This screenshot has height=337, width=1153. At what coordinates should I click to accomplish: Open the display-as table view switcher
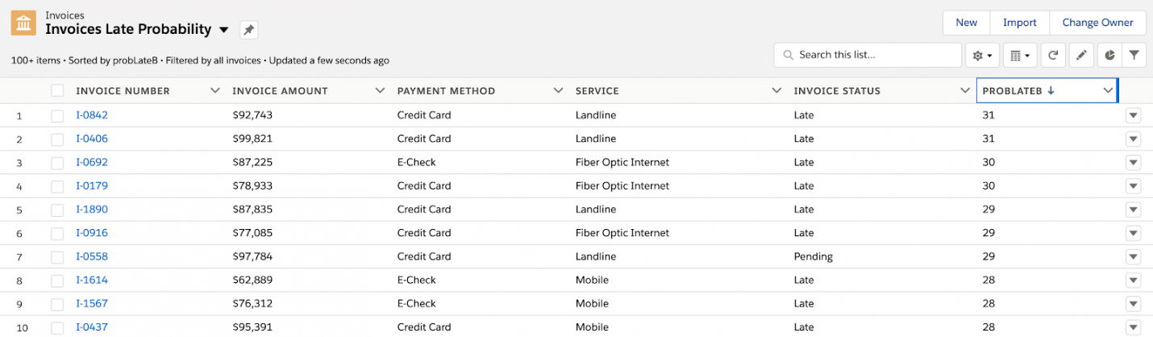[1019, 56]
